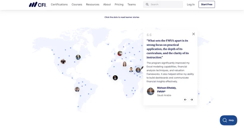Open the Certifications menu

coord(59,5)
